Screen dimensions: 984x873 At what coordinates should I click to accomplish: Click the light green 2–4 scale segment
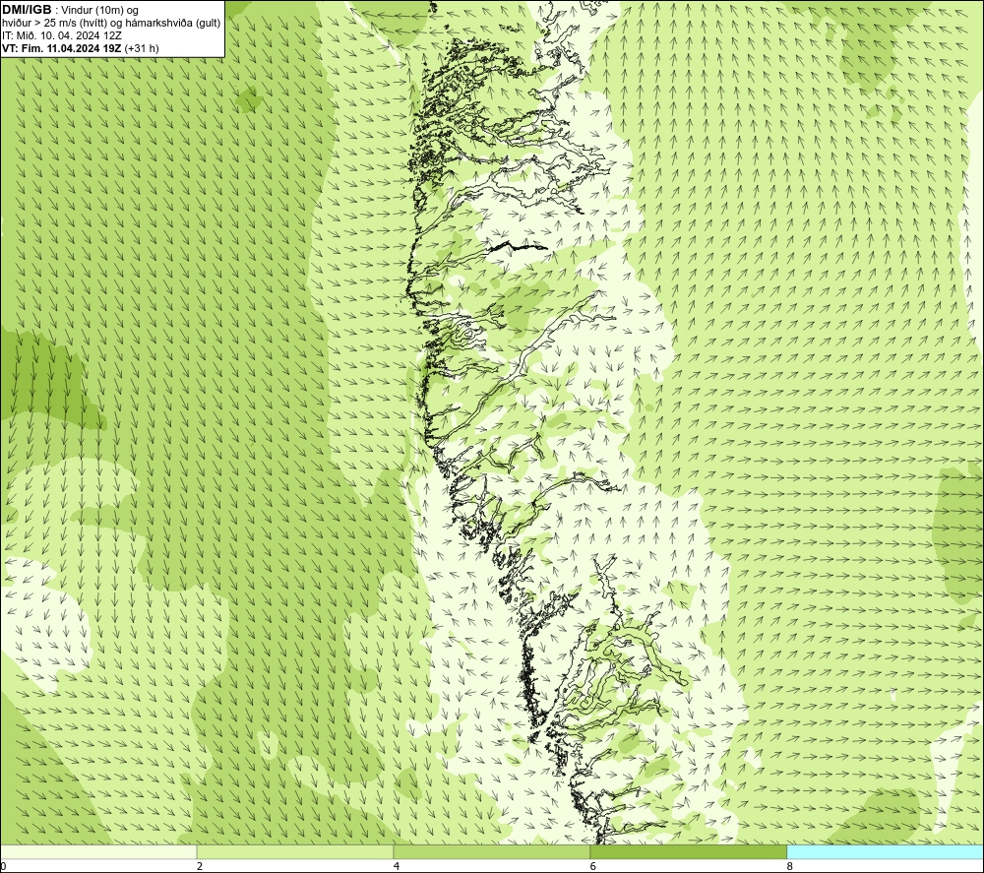coord(295,851)
